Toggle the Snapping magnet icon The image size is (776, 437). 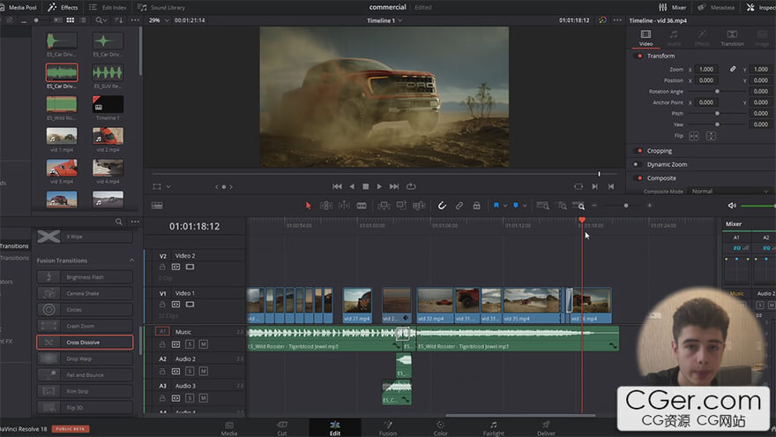tap(442, 206)
